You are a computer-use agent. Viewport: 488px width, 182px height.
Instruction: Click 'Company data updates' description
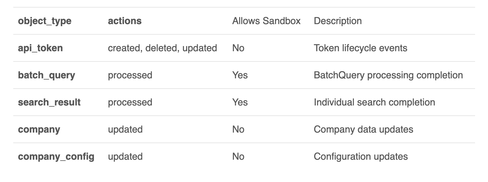pos(363,130)
